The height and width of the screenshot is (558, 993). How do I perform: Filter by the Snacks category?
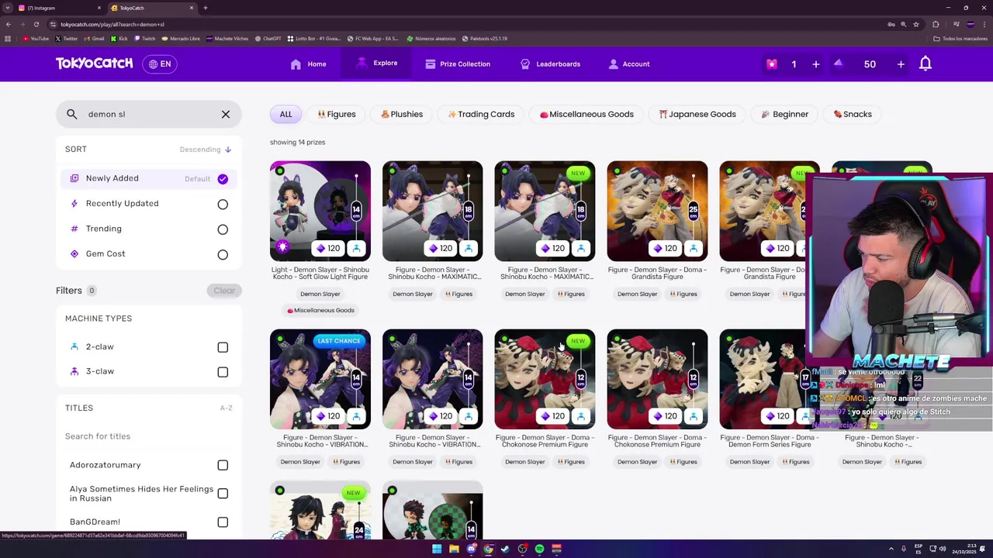point(853,114)
